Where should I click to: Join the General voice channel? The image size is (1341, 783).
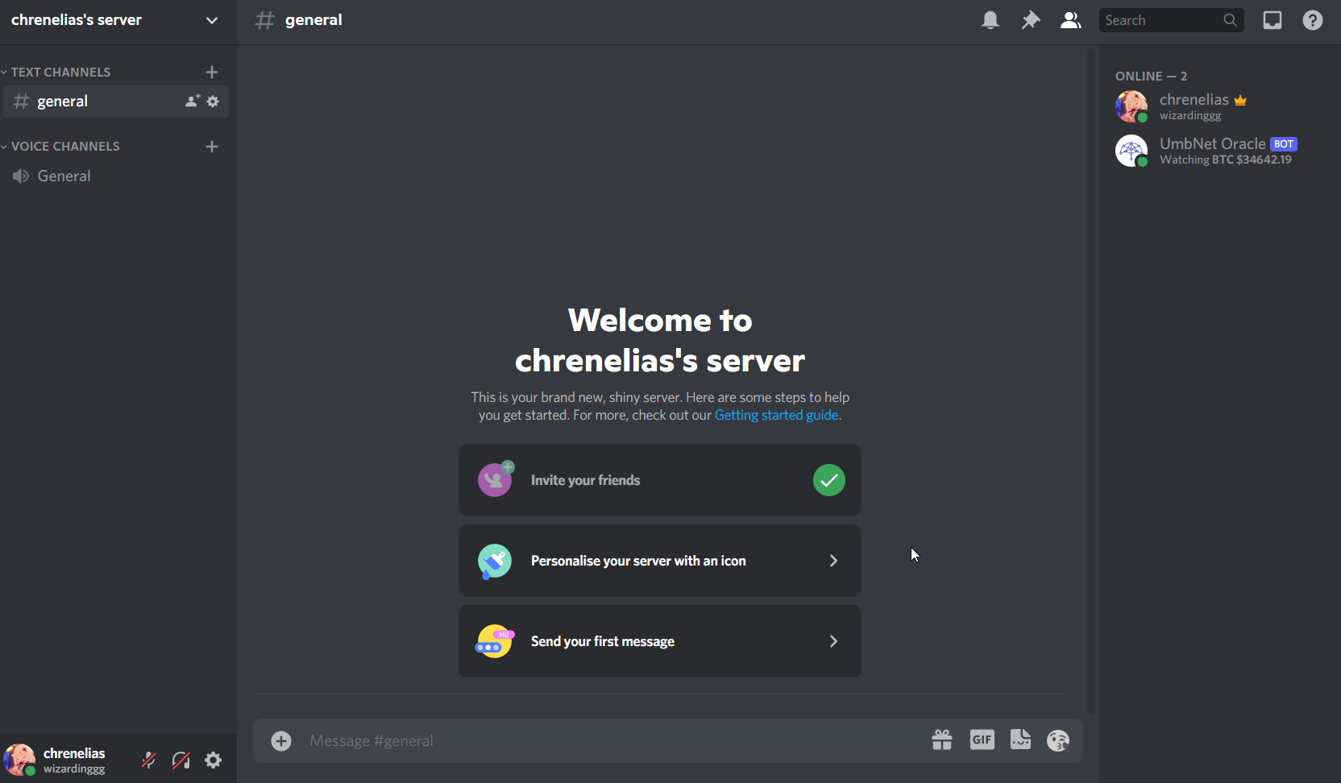(x=117, y=176)
